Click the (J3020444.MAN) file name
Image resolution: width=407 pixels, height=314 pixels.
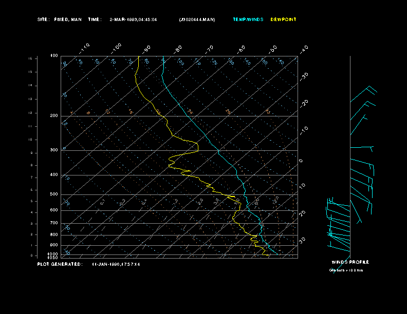197,19
